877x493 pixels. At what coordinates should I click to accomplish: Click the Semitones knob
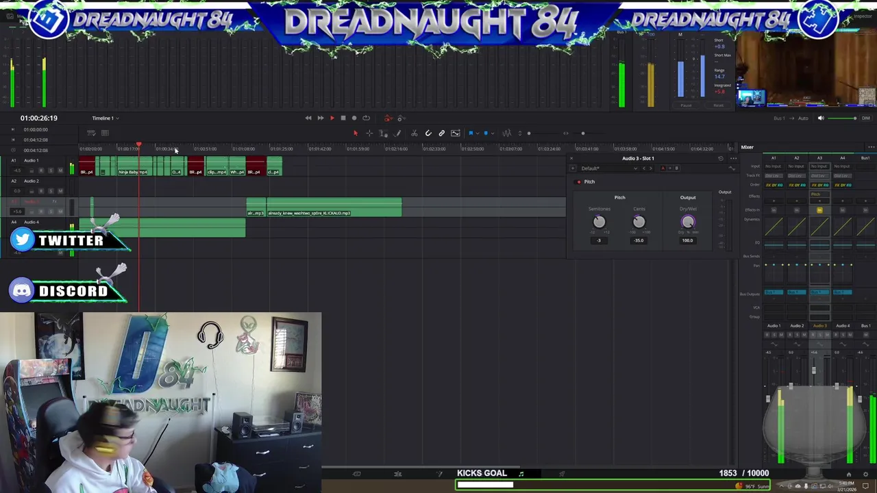point(599,222)
